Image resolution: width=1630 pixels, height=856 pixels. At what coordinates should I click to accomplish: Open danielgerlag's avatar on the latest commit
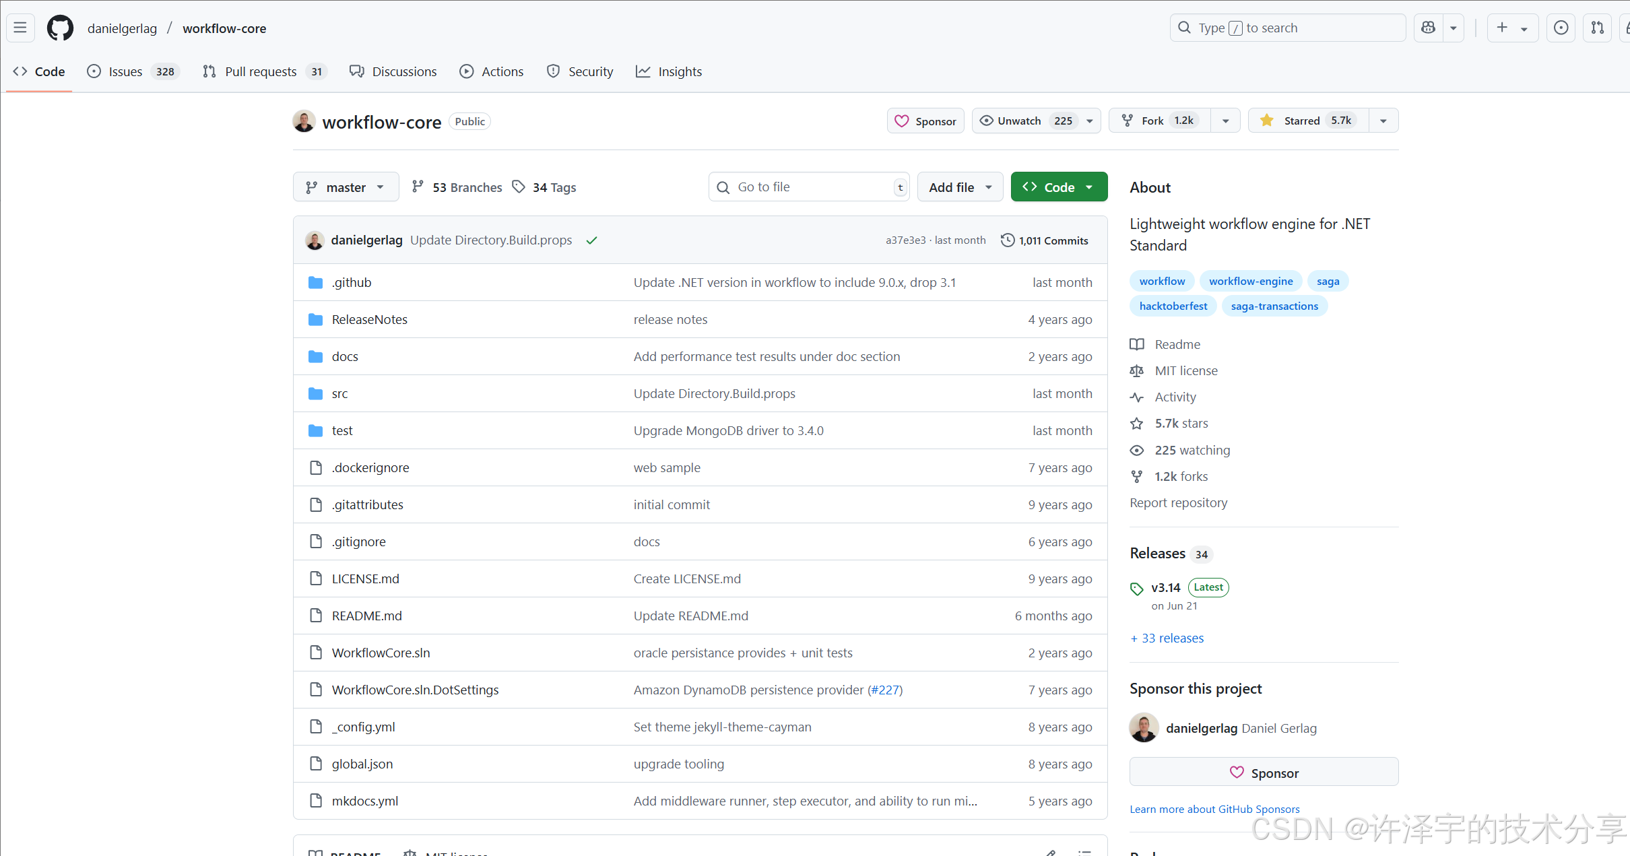pyautogui.click(x=315, y=240)
